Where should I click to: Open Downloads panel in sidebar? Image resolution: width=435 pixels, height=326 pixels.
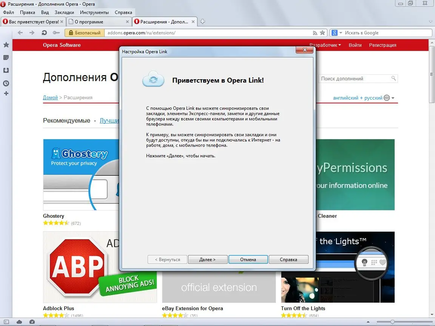(x=6, y=71)
